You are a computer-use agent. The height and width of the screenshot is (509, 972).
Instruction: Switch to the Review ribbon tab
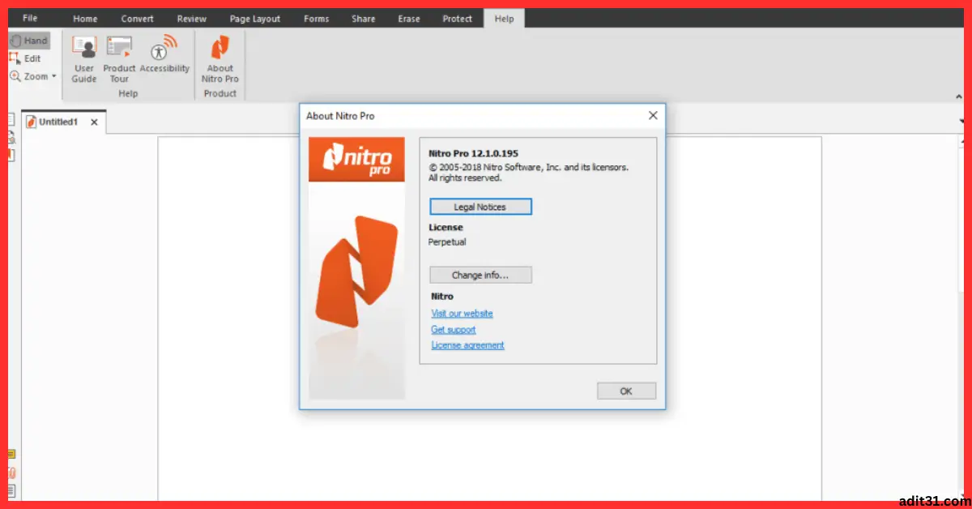[191, 18]
